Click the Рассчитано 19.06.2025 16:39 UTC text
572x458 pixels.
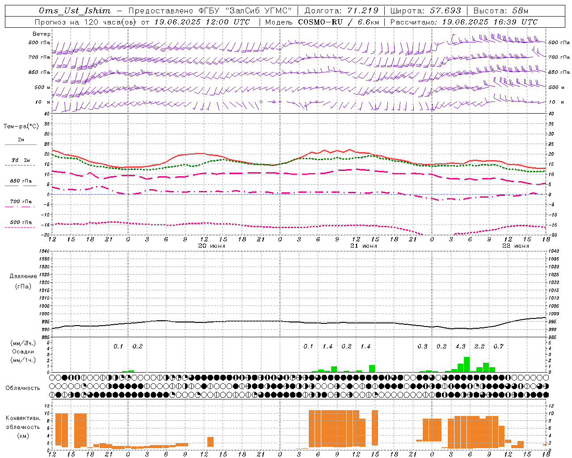pos(464,22)
